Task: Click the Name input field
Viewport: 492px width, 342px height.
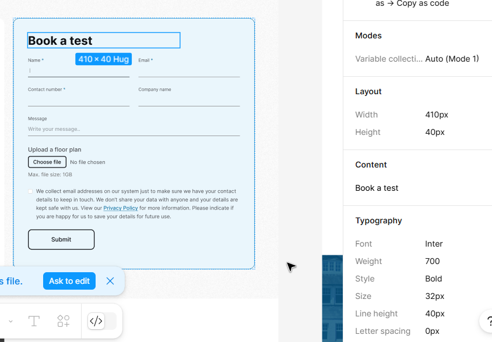Action: 79,71
